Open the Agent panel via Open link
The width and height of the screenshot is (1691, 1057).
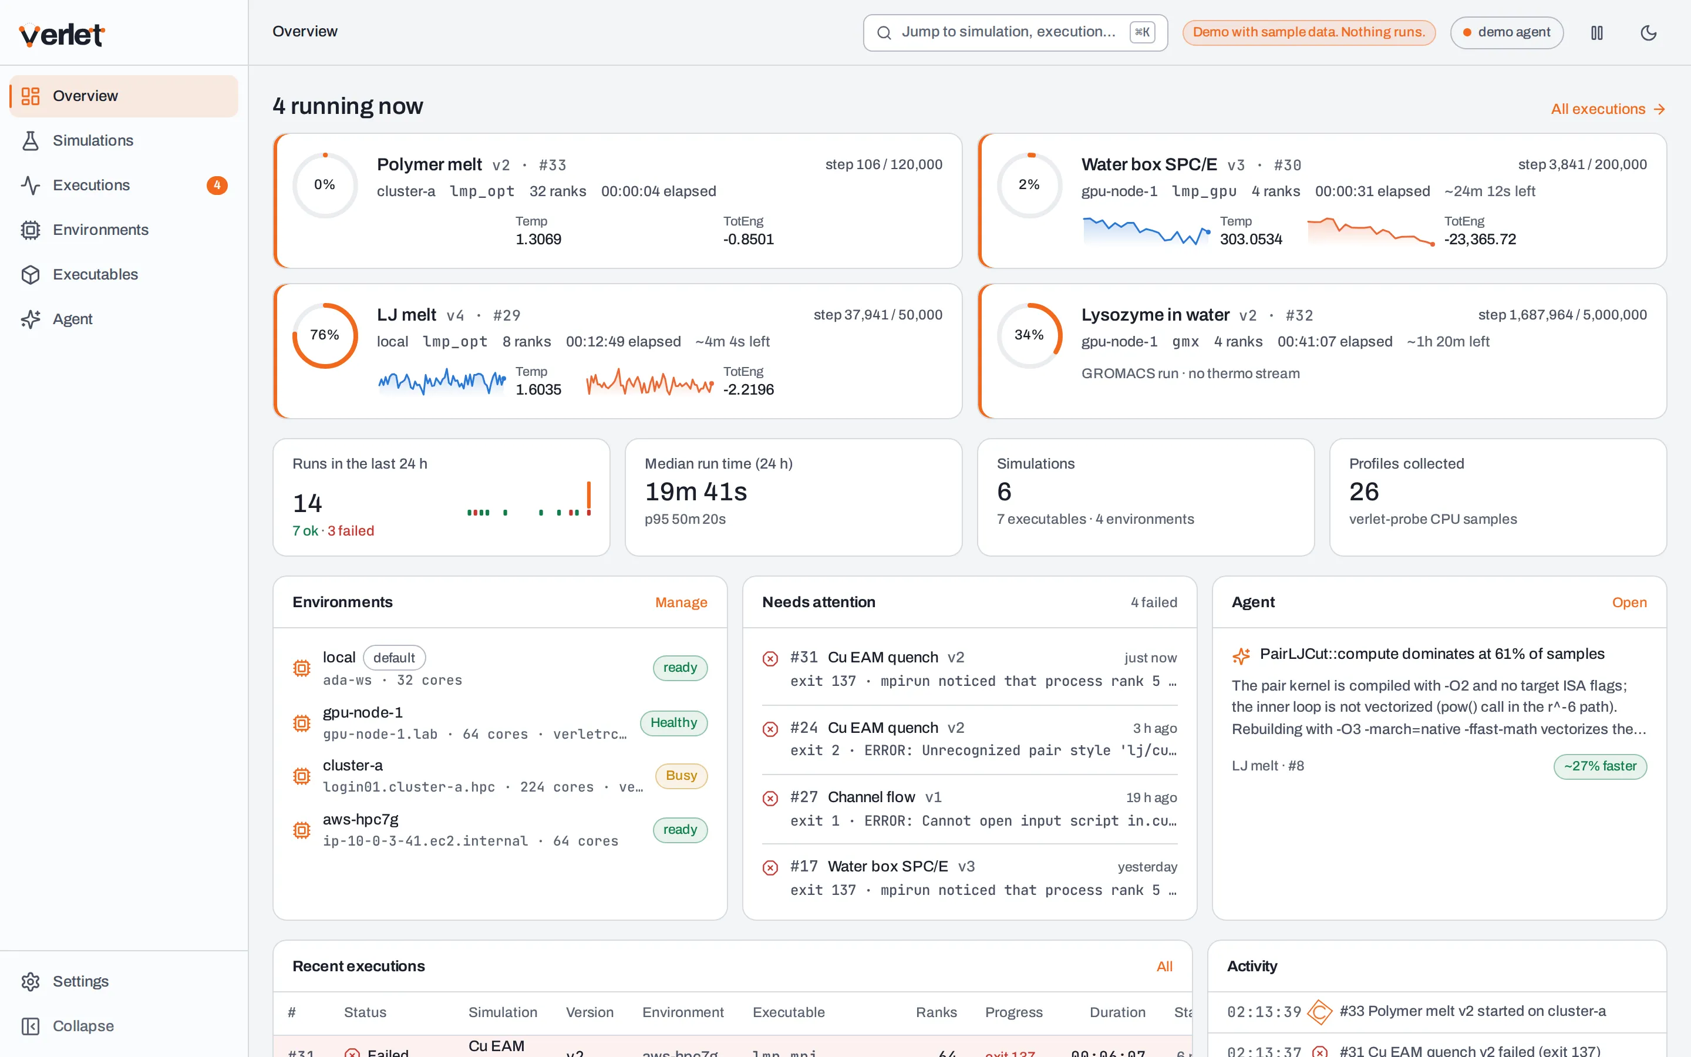[x=1629, y=602]
